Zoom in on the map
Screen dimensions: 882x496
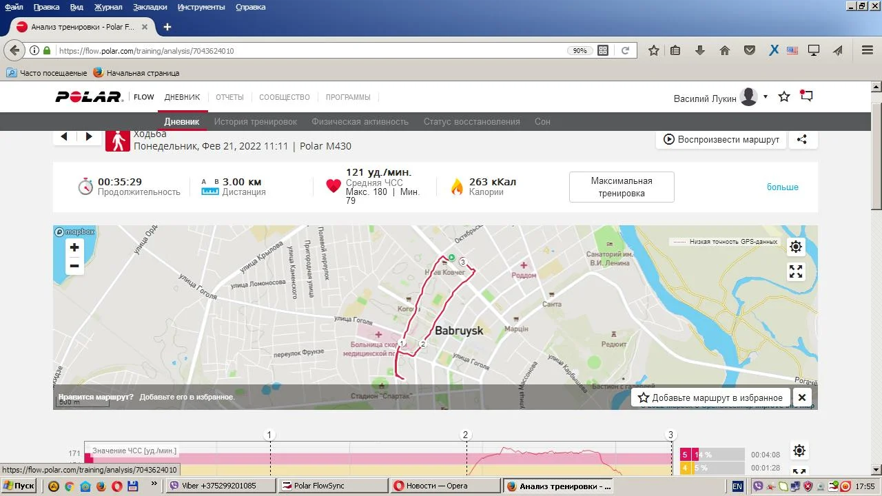point(74,247)
